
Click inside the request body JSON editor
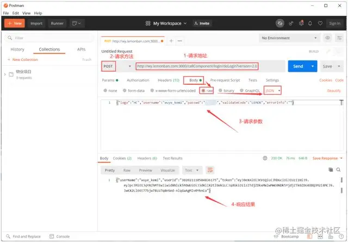click(x=222, y=126)
